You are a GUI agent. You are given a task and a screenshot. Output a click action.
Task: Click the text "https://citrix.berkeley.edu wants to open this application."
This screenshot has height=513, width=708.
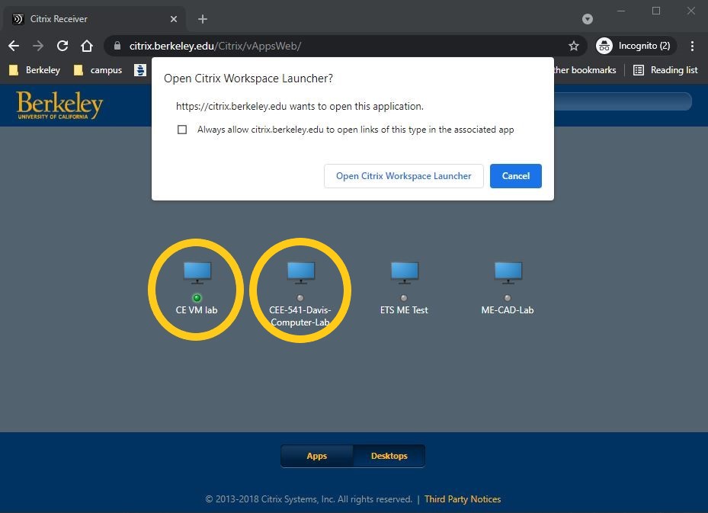[300, 107]
